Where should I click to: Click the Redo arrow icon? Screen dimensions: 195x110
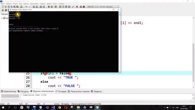point(29,7)
